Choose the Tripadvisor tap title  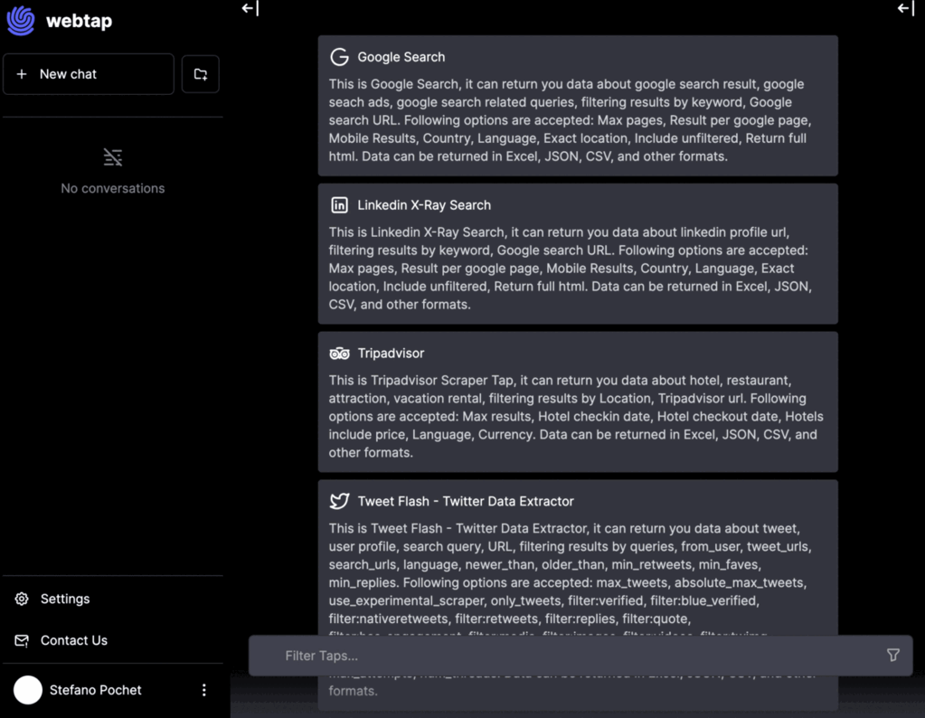(391, 354)
